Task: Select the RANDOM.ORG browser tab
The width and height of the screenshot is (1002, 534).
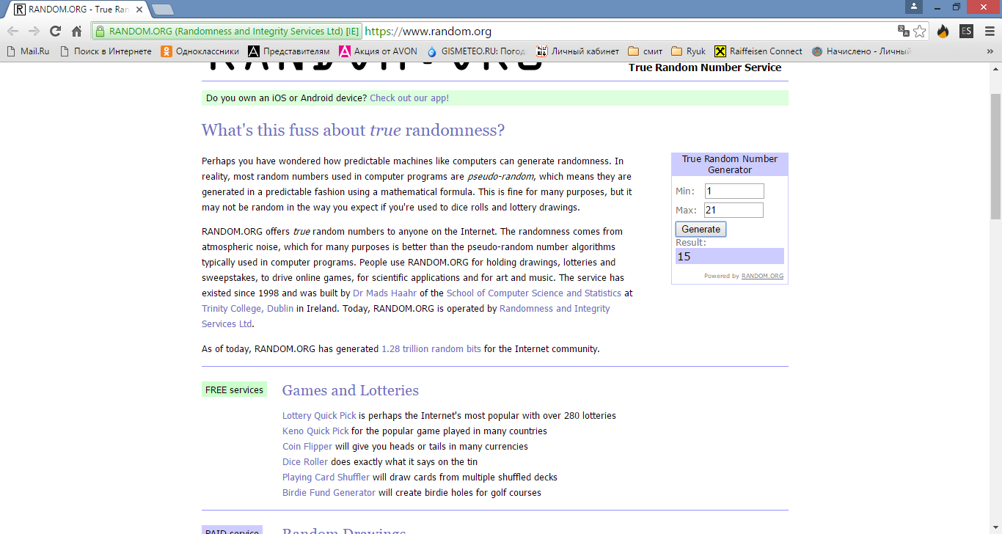Action: [77, 10]
